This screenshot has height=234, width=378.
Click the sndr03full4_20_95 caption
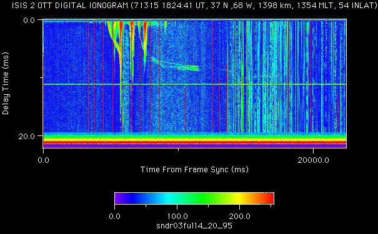[x=194, y=226]
